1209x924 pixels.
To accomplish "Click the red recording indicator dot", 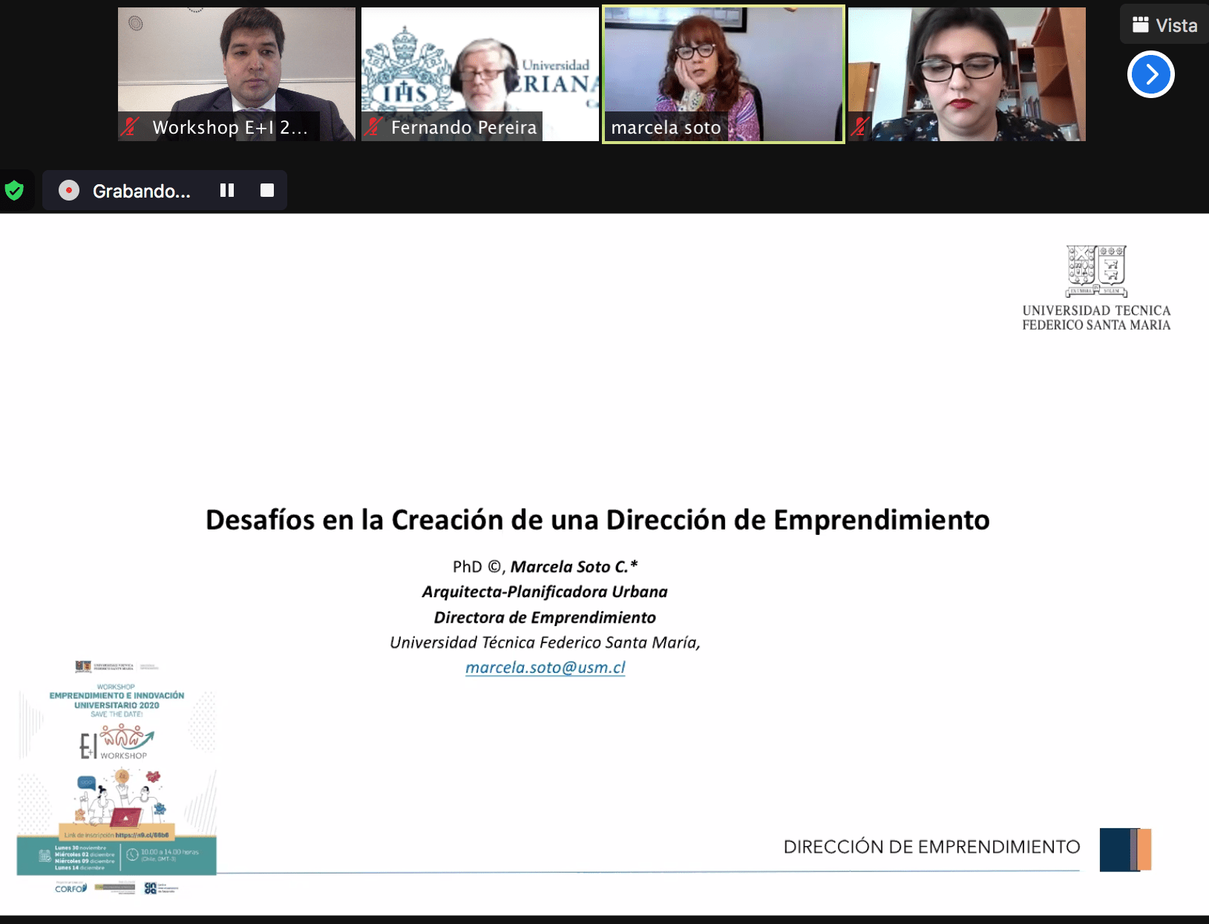I will pos(69,191).
